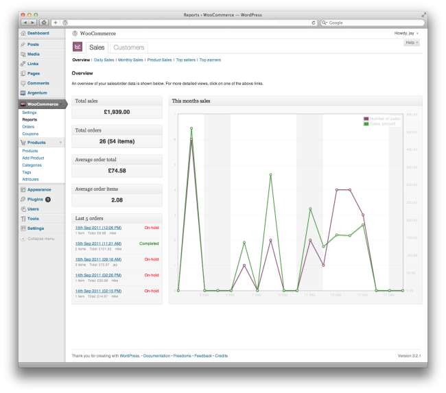Viewport: 446px width, 393px height.
Task: Open the Help dropdown
Action: point(412,43)
